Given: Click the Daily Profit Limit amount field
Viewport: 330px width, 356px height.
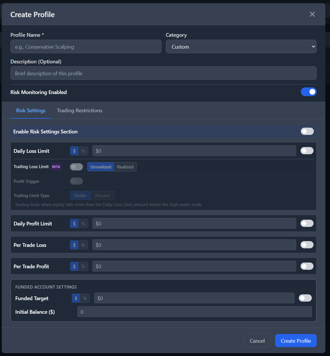Looking at the screenshot, I should click(x=194, y=223).
